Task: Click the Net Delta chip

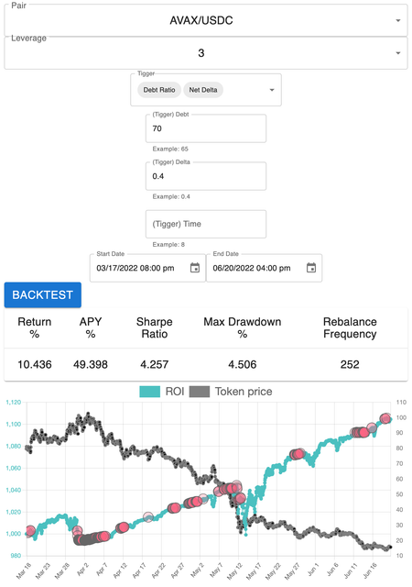Action: tap(203, 90)
